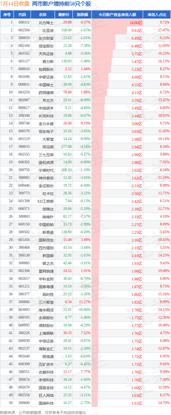
Task: Select the 最新价 column header
Action: coord(64,15)
